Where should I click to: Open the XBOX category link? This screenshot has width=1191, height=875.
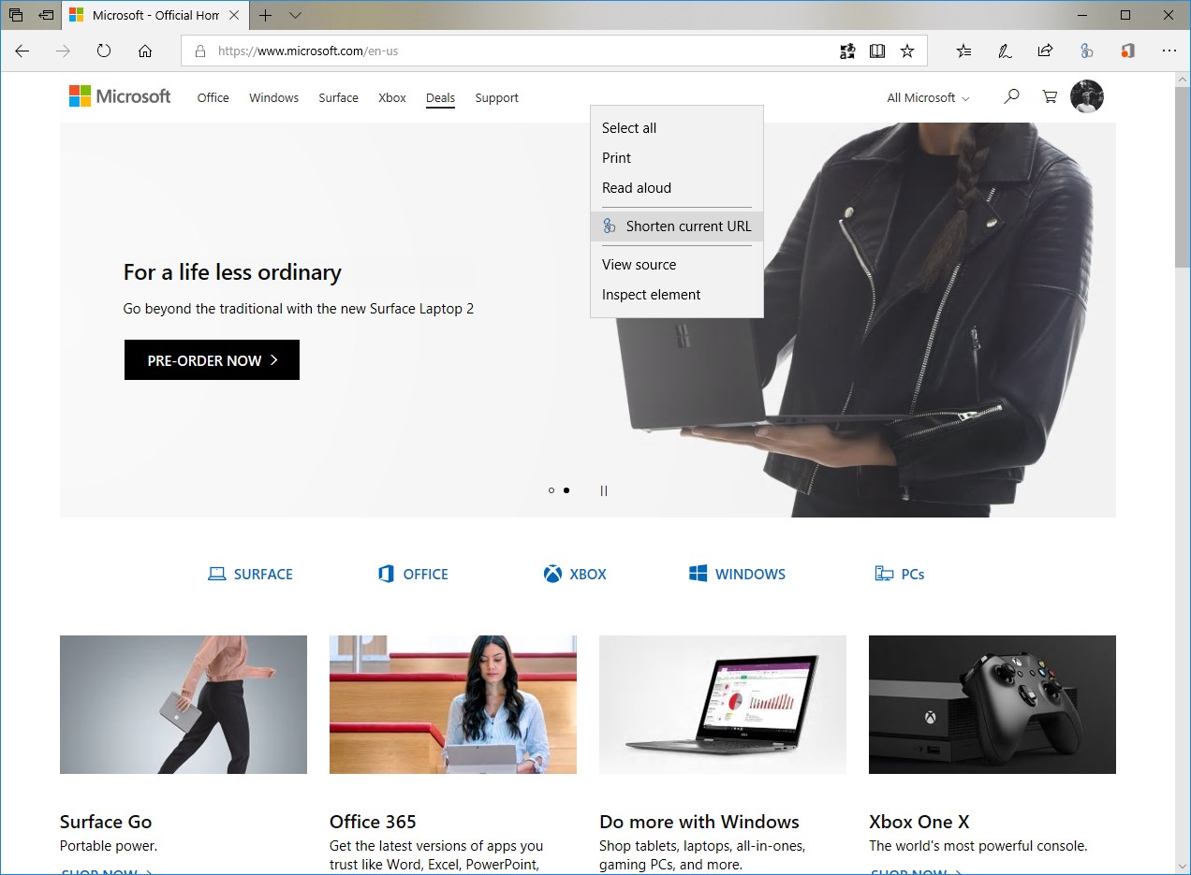click(x=575, y=574)
